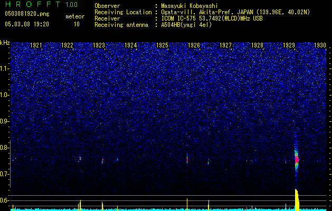
Task: Click the 1924 time axis marker
Action: pos(131,45)
